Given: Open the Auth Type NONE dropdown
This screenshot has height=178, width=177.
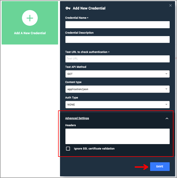Looking at the screenshot, I should point(118,104).
